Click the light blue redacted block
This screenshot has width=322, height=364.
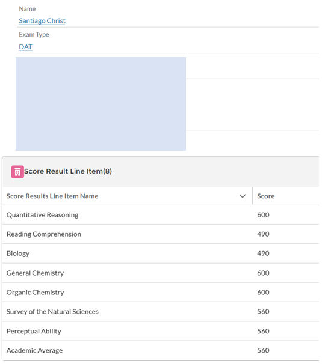[101, 104]
